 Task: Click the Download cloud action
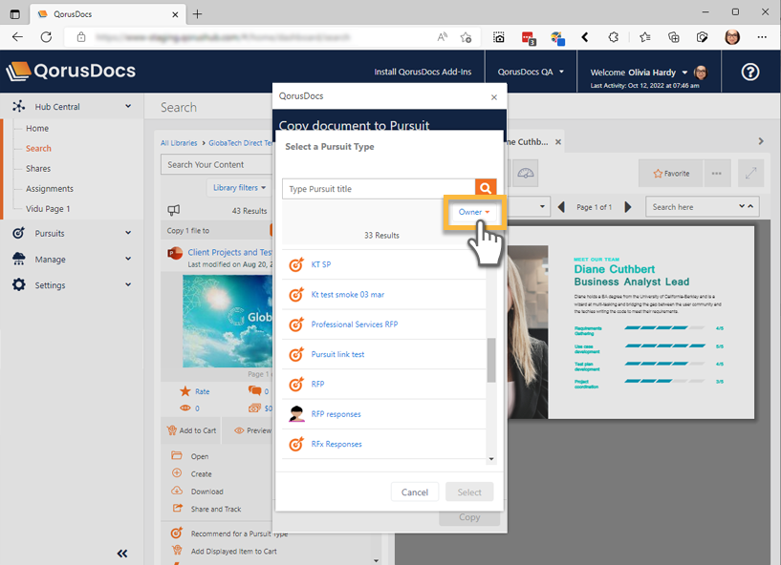(197, 492)
